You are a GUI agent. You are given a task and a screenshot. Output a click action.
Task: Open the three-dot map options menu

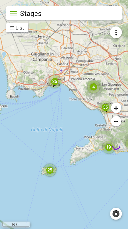(x=116, y=32)
